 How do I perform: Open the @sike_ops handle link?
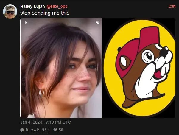[x=57, y=7]
